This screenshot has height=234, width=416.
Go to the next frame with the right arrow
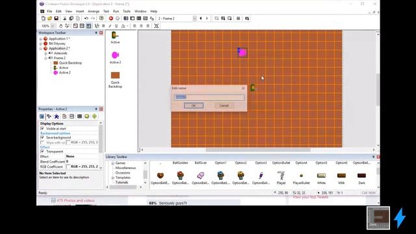[x=207, y=18]
